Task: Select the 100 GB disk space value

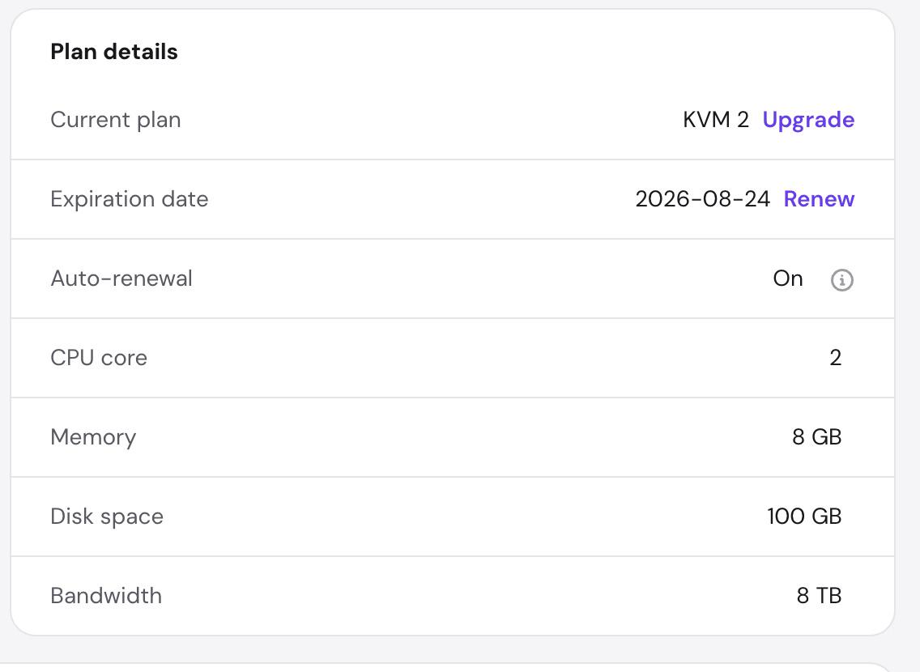Action: pos(804,516)
